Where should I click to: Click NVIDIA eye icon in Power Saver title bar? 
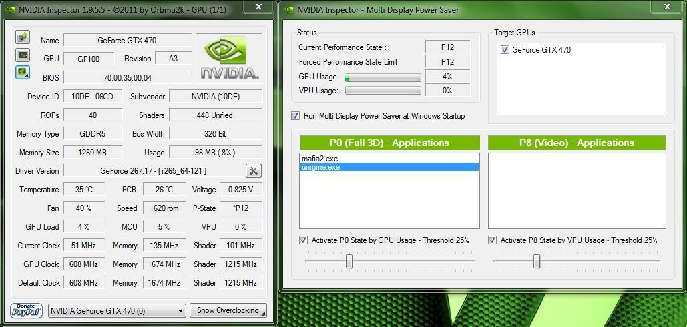288,9
